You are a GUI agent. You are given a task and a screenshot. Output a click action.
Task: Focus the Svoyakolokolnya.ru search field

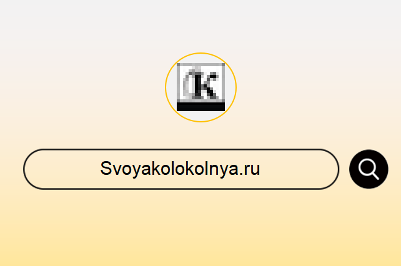coord(181,169)
